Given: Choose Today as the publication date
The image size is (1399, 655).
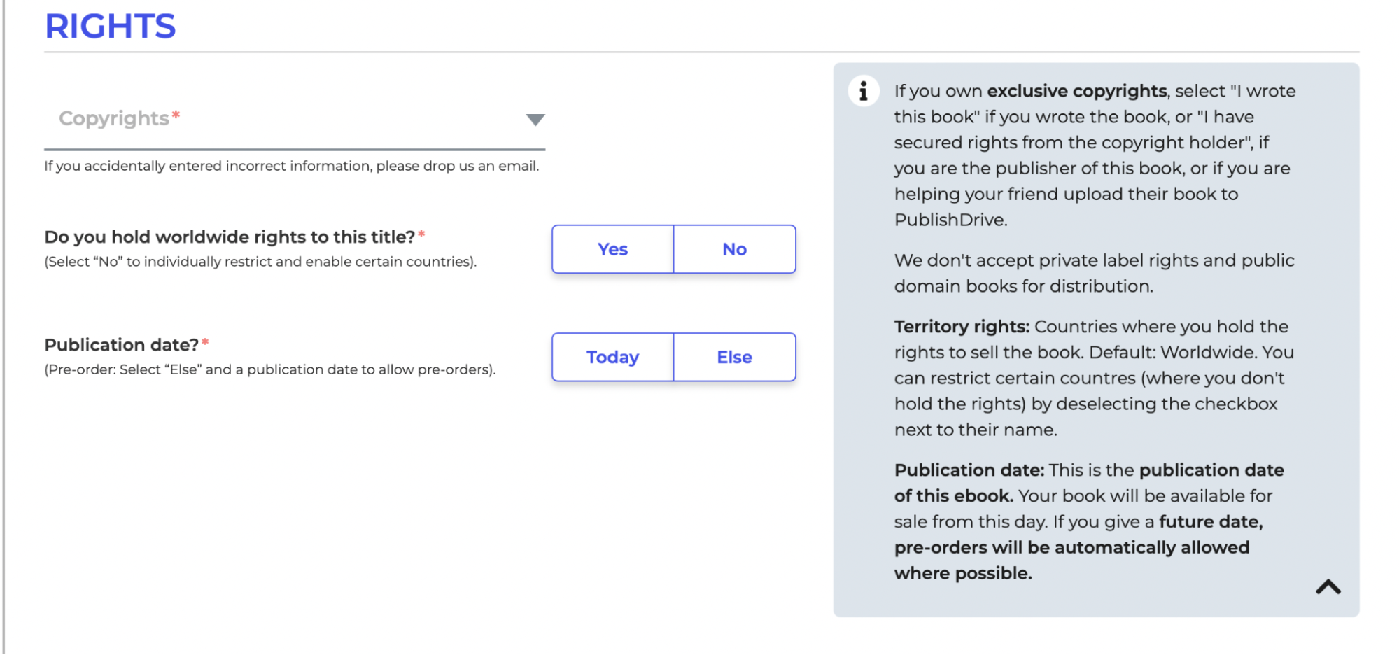Looking at the screenshot, I should click(x=612, y=357).
